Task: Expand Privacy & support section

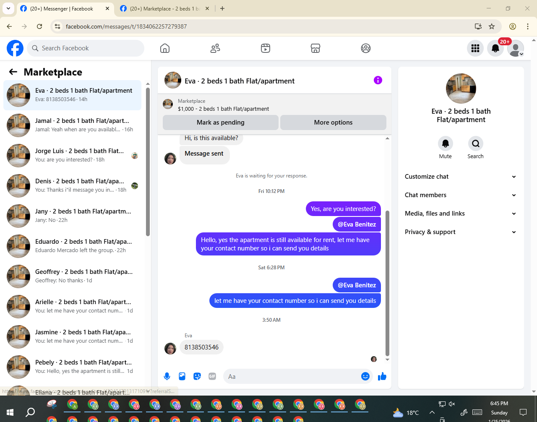Action: (461, 232)
